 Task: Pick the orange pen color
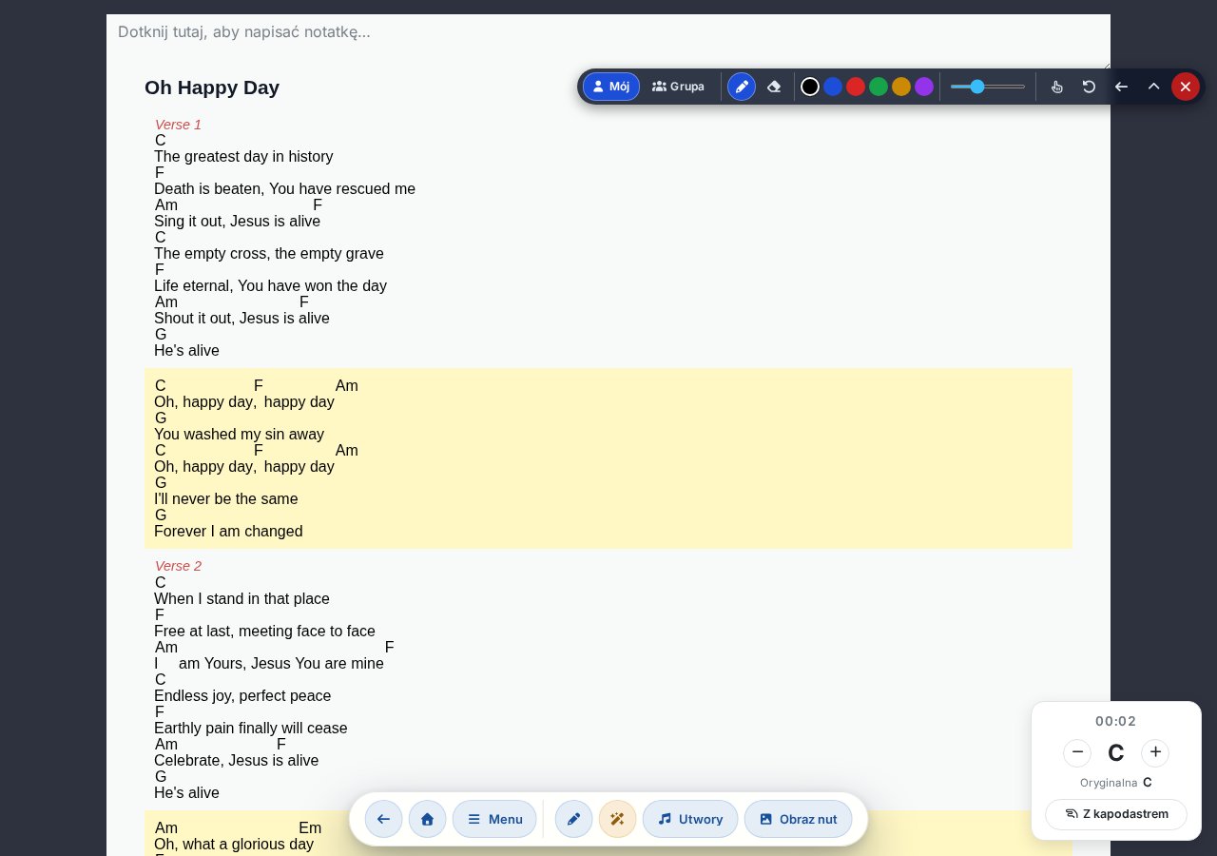[x=901, y=87]
